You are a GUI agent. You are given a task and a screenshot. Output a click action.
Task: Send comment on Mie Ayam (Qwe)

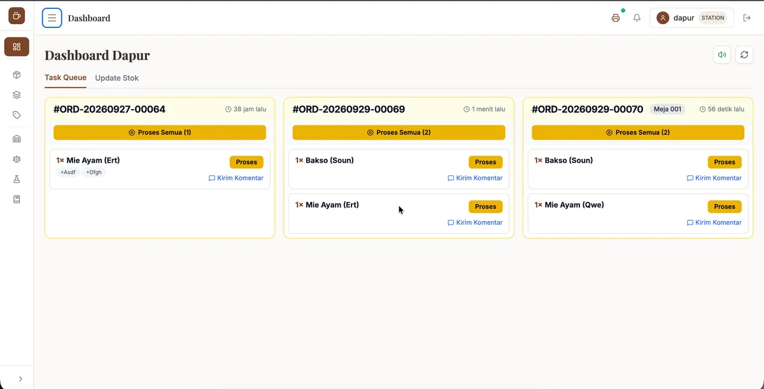point(714,223)
